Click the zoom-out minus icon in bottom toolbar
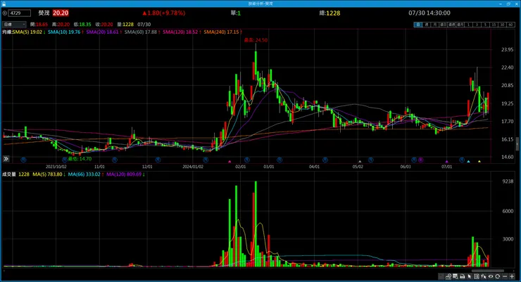Image resolution: width=521 pixels, height=282 pixels. [x=505, y=276]
